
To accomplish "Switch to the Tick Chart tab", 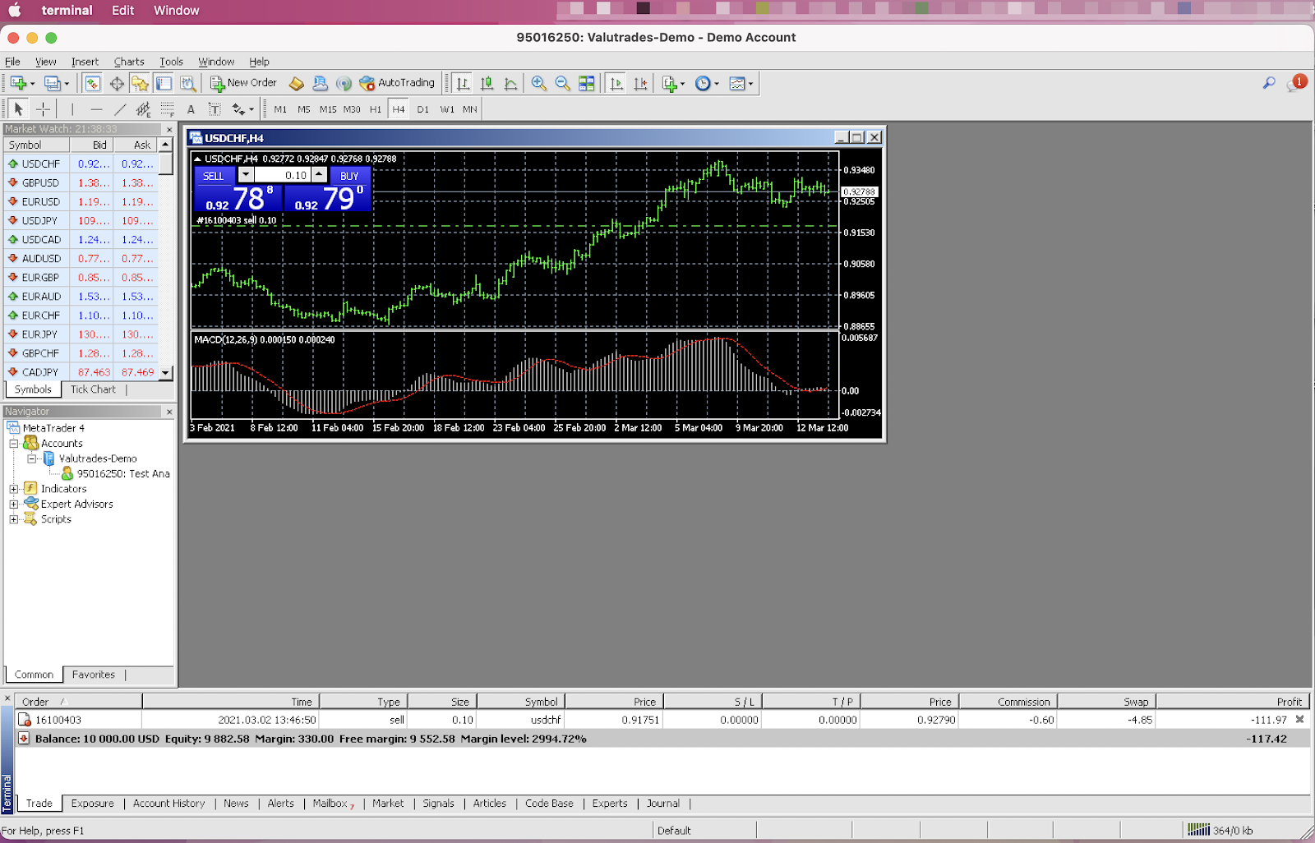I will click(93, 389).
